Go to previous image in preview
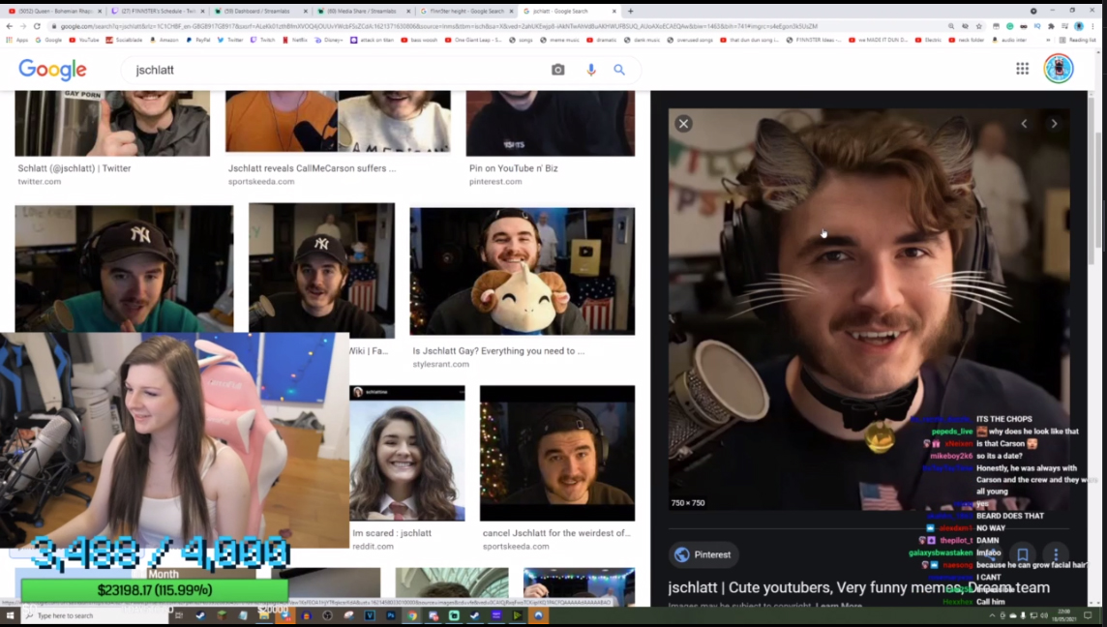Image resolution: width=1107 pixels, height=627 pixels. pyautogui.click(x=1025, y=124)
